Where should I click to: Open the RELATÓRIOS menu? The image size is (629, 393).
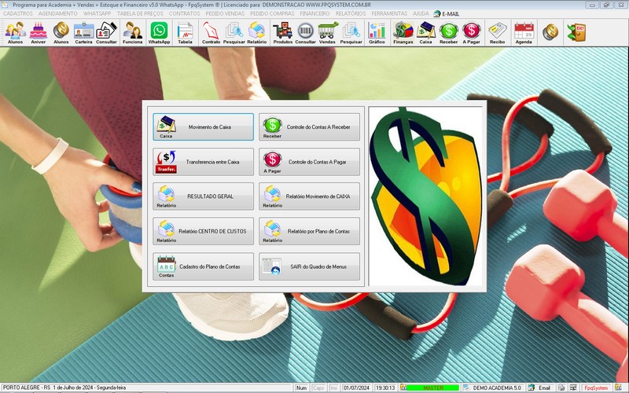coord(352,13)
